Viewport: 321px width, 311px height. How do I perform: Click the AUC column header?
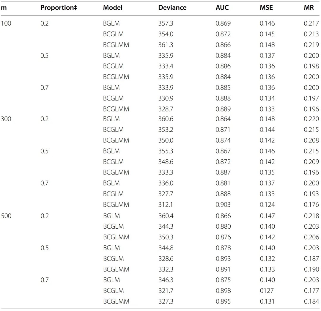pos(222,7)
